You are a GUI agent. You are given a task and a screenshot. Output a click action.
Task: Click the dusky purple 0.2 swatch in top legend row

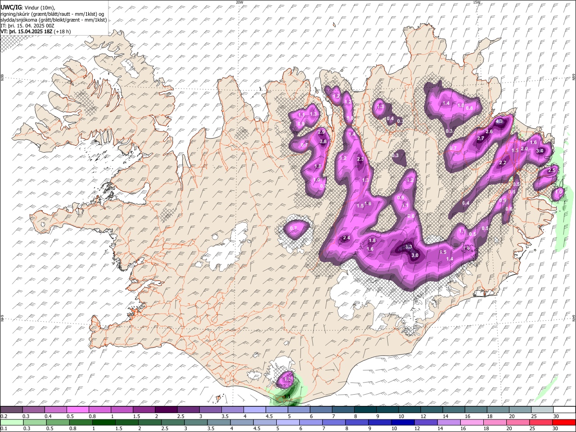[x=11, y=410]
